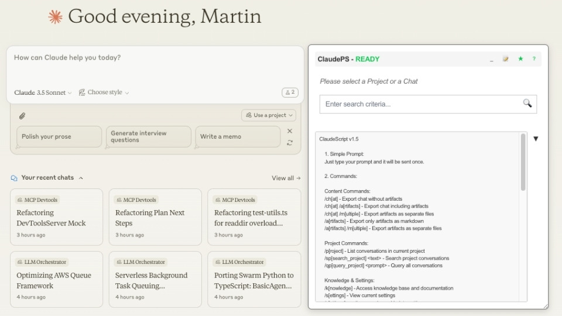Click the /k[nowledge] knowledge base line
The width and height of the screenshot is (562, 316).
click(389, 288)
